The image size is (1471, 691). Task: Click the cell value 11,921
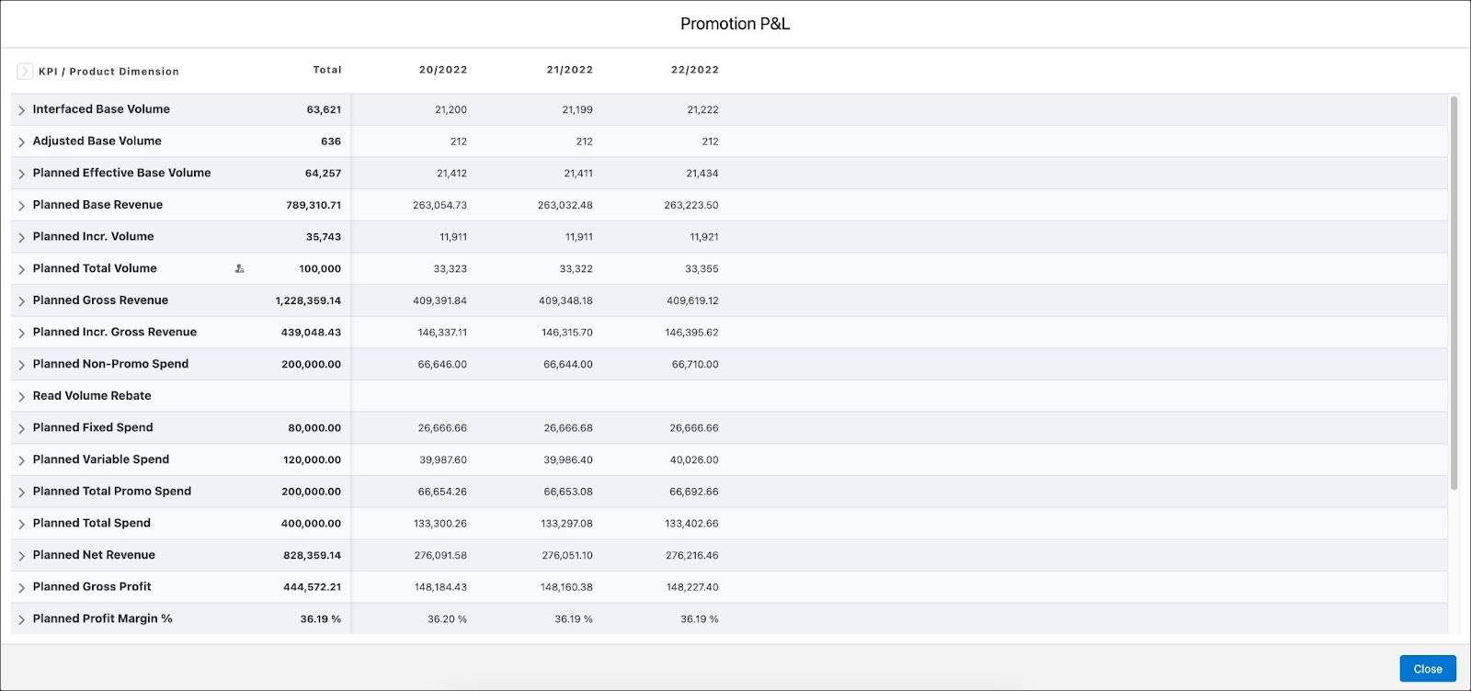pos(704,237)
